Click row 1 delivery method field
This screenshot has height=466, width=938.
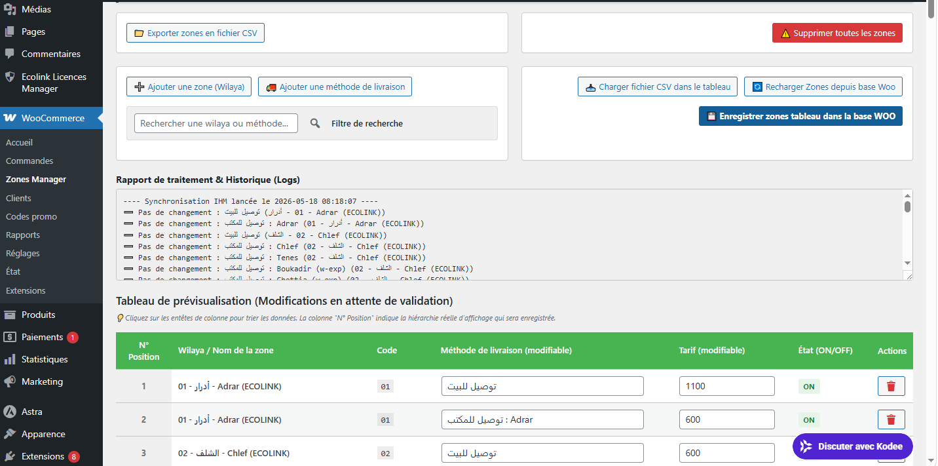tap(542, 386)
